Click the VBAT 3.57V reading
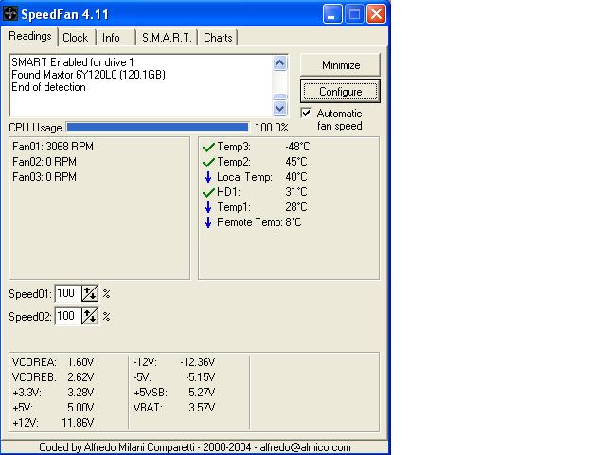This screenshot has height=455, width=606. tap(174, 407)
